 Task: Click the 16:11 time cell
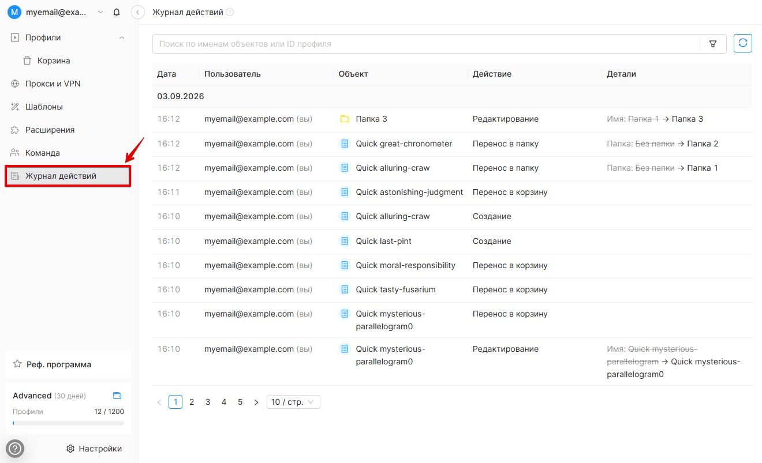click(x=169, y=192)
